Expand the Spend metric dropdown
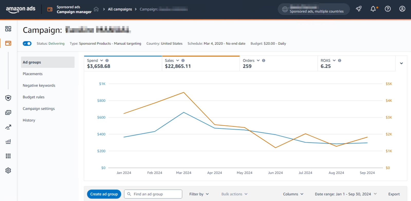The image size is (411, 201). point(101,61)
